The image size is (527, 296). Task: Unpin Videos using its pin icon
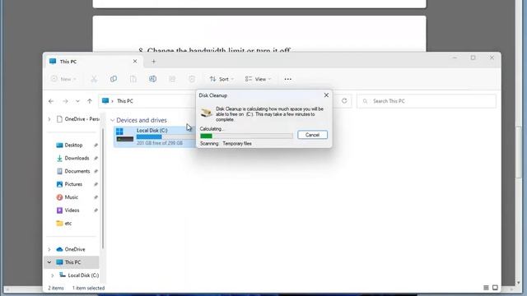click(x=96, y=210)
